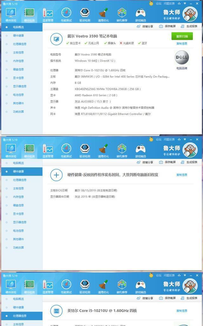Open 装机推荐 in the Core i5 processor window
The image size is (203, 326).
point(122,286)
